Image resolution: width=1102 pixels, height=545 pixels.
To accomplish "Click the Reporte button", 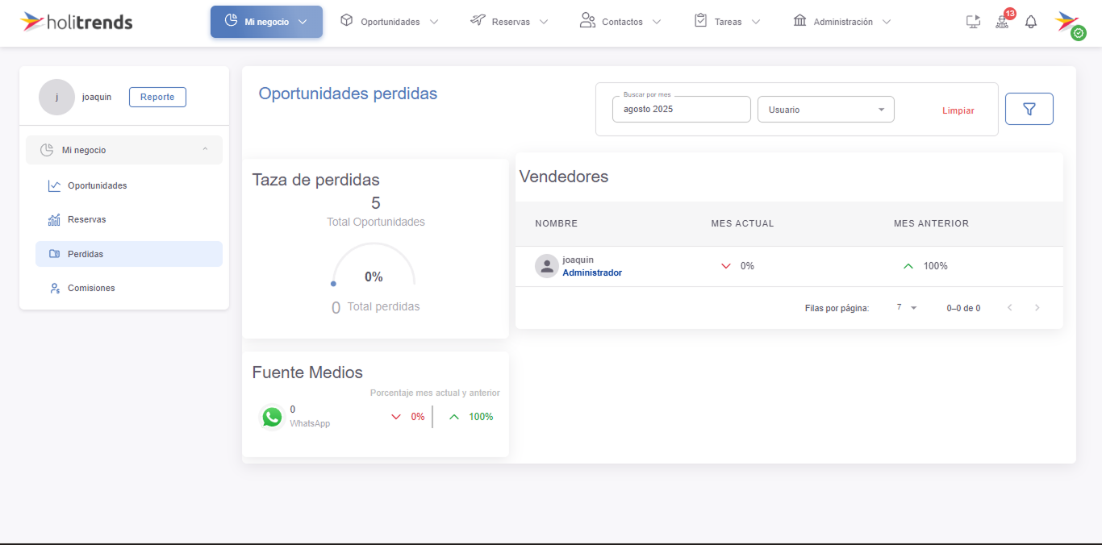I will tap(157, 97).
